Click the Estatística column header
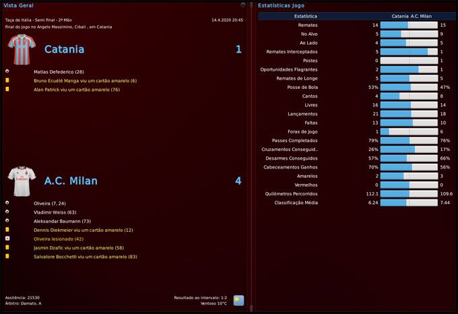 (x=307, y=15)
